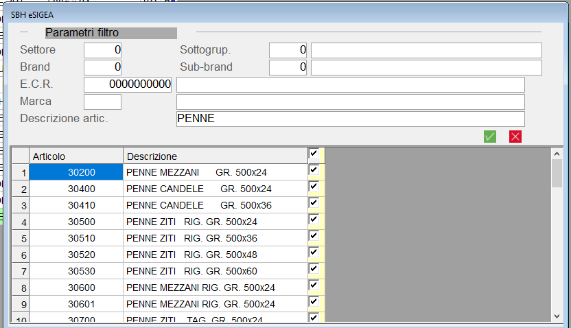
Task: Click the E.C.R. code field
Action: pos(128,84)
